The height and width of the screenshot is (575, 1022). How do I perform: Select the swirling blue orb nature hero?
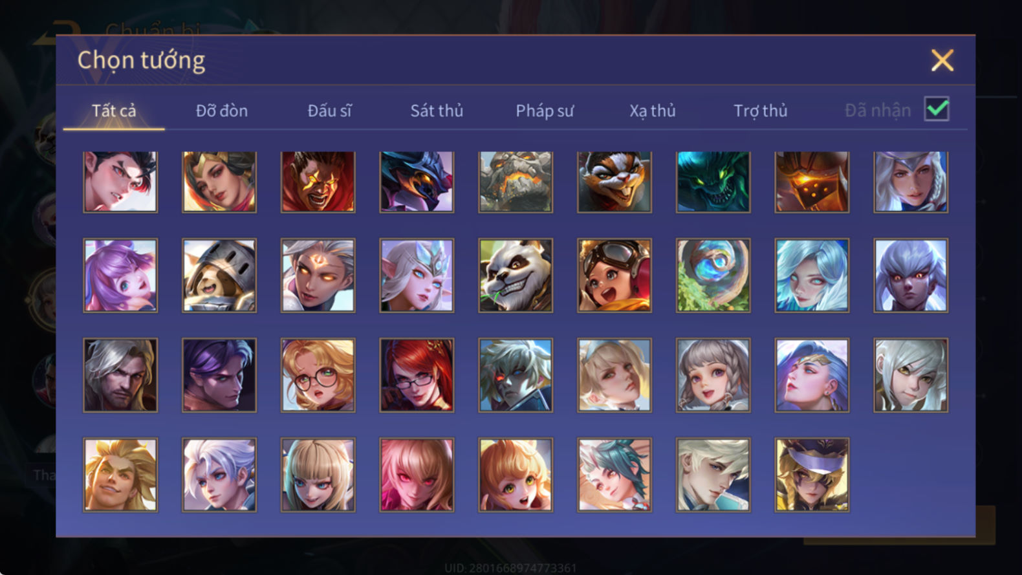click(x=713, y=276)
